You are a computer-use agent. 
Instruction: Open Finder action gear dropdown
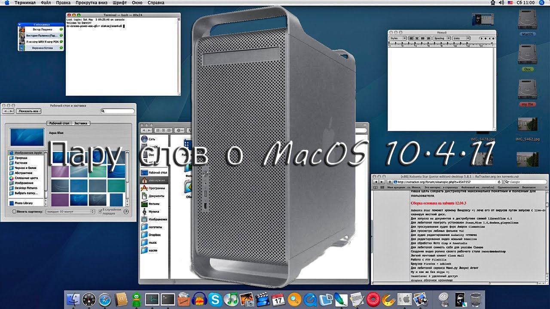180,130
